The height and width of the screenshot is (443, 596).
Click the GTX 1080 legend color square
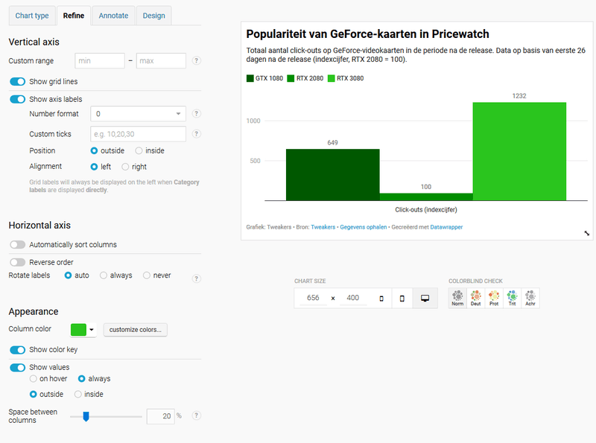250,78
